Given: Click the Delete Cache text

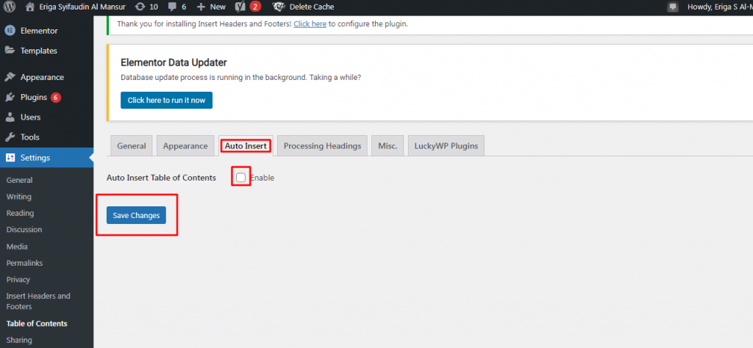Looking at the screenshot, I should pyautogui.click(x=312, y=7).
